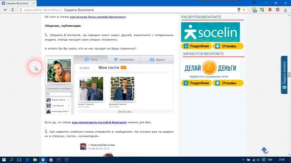This screenshot has width=291, height=163.
Task: Open Task View on taskbar
Action: click(19, 160)
